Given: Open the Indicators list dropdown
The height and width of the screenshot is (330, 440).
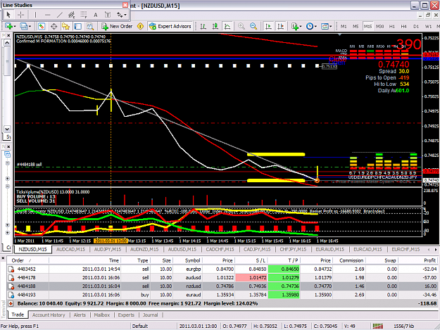Looking at the screenshot, I should (x=296, y=26).
